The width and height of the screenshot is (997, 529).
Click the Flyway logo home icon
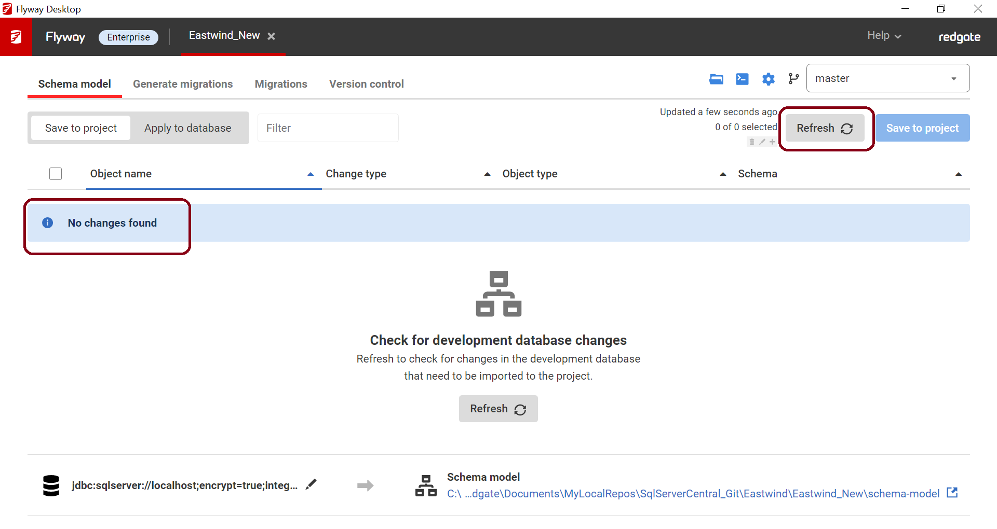coord(16,37)
